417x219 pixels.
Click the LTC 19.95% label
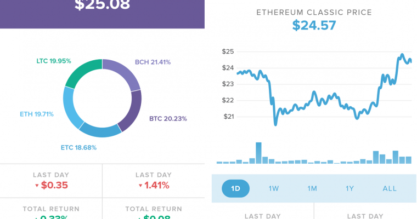point(53,61)
